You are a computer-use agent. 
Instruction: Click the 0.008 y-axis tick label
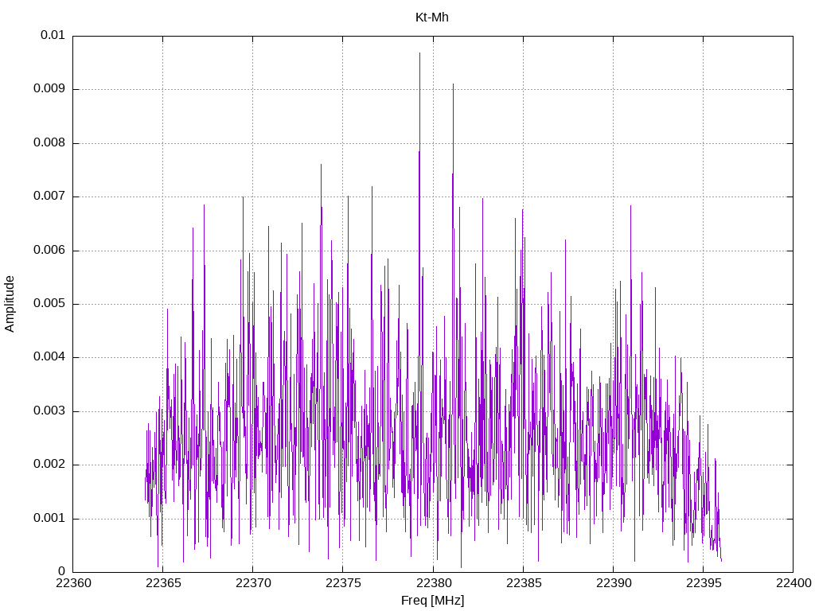49,142
